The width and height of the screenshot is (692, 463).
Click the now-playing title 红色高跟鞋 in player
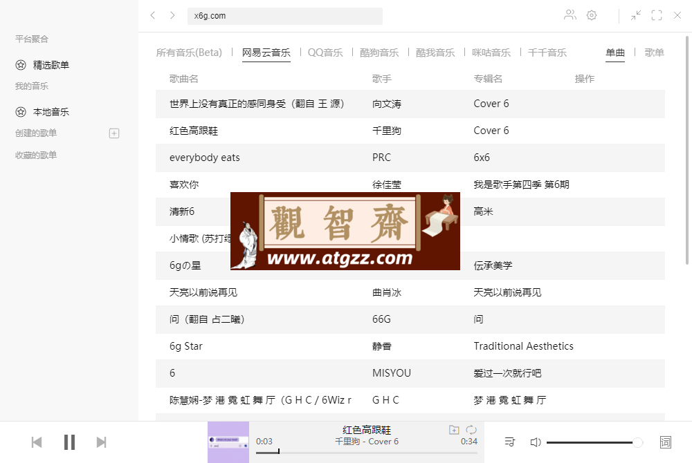[366, 430]
